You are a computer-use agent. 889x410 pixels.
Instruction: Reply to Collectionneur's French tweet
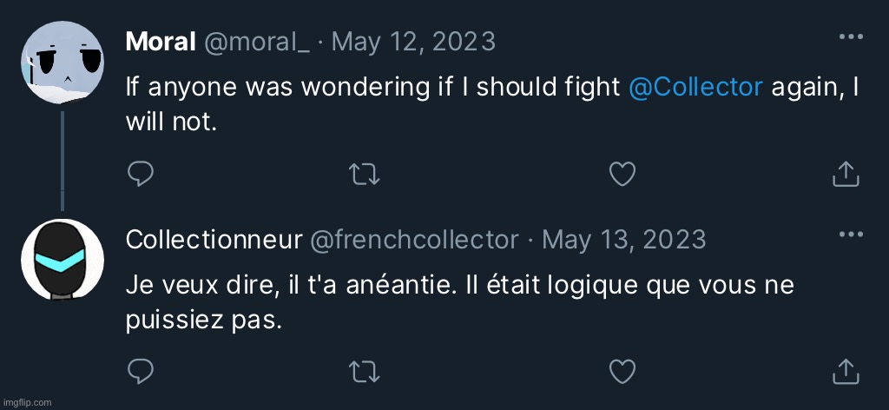[x=141, y=372]
